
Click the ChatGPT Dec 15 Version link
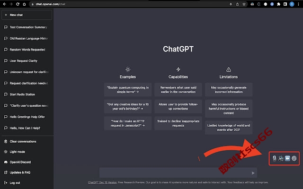(102, 182)
